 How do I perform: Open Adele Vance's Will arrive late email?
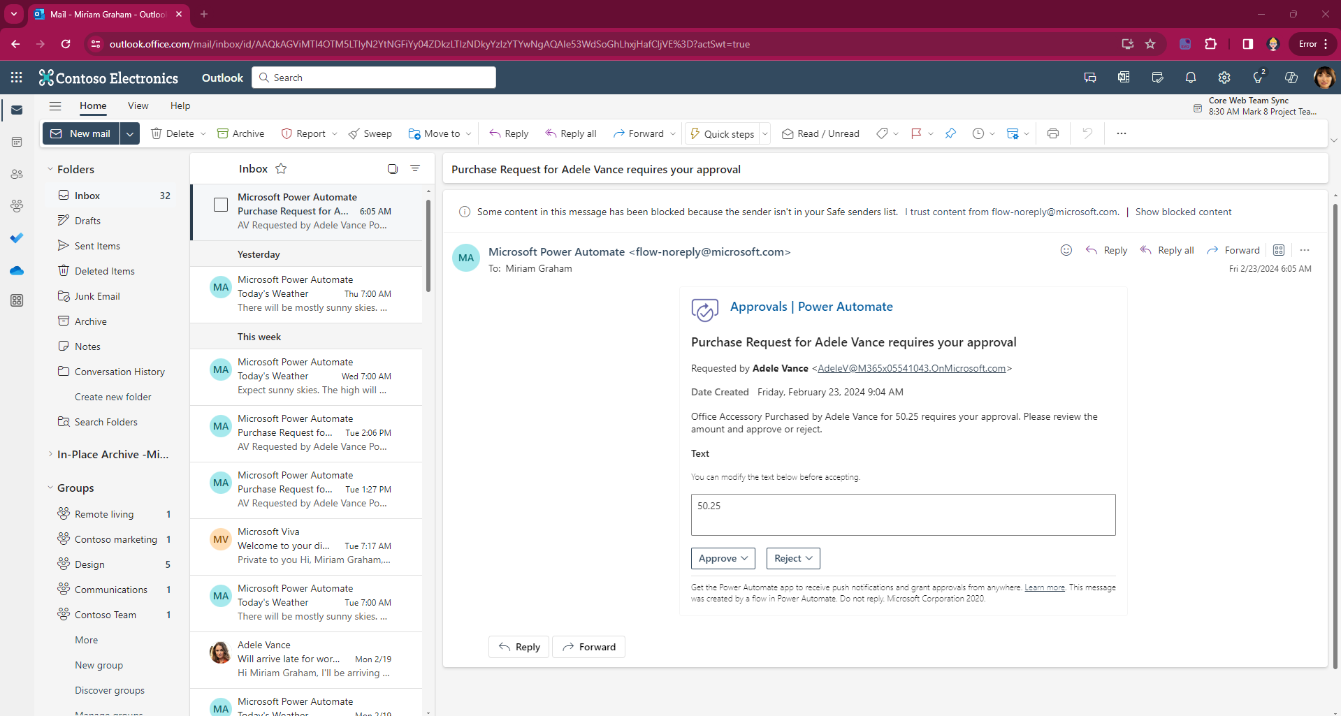click(x=306, y=659)
